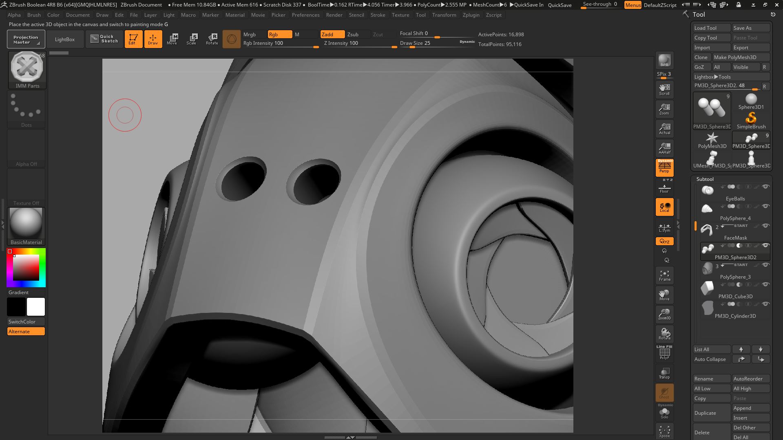Open the Brush menu
This screenshot has width=783, height=440.
(x=34, y=15)
